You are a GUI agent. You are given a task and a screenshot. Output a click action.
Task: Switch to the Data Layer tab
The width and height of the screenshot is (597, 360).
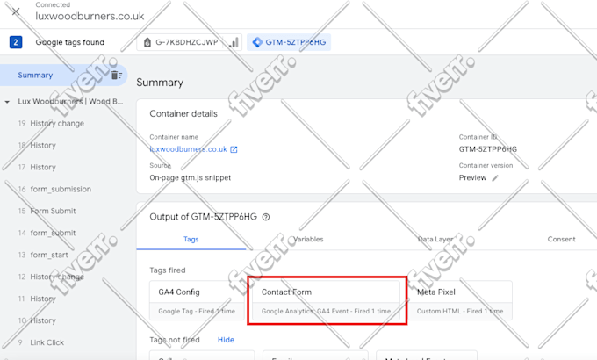(435, 239)
